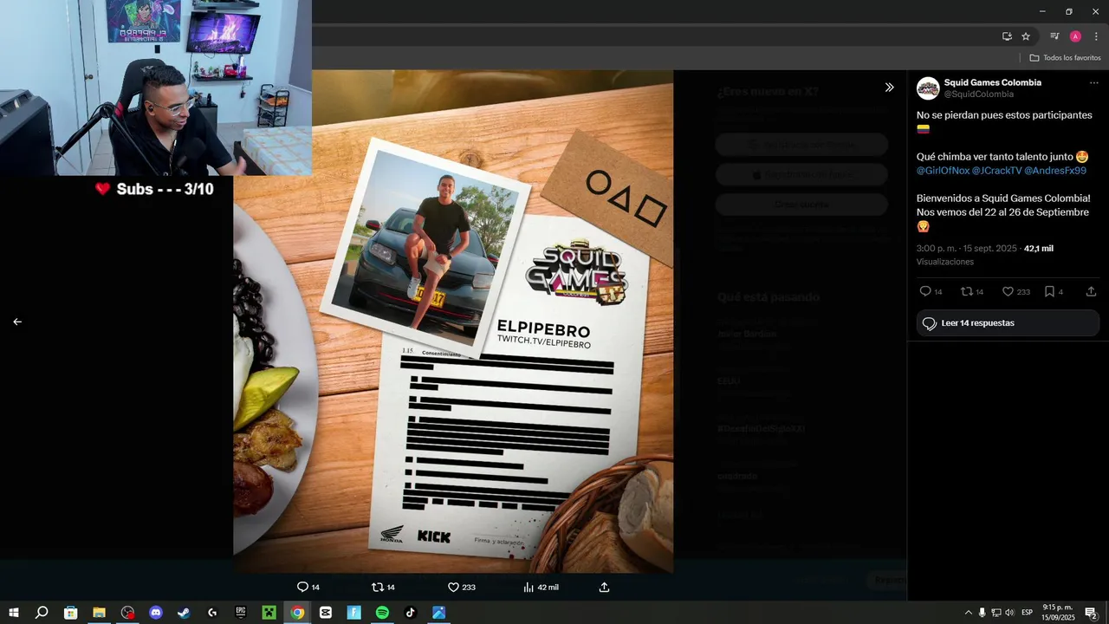The image size is (1109, 624).
Task: Open File Explorer from the taskbar
Action: coord(100,613)
